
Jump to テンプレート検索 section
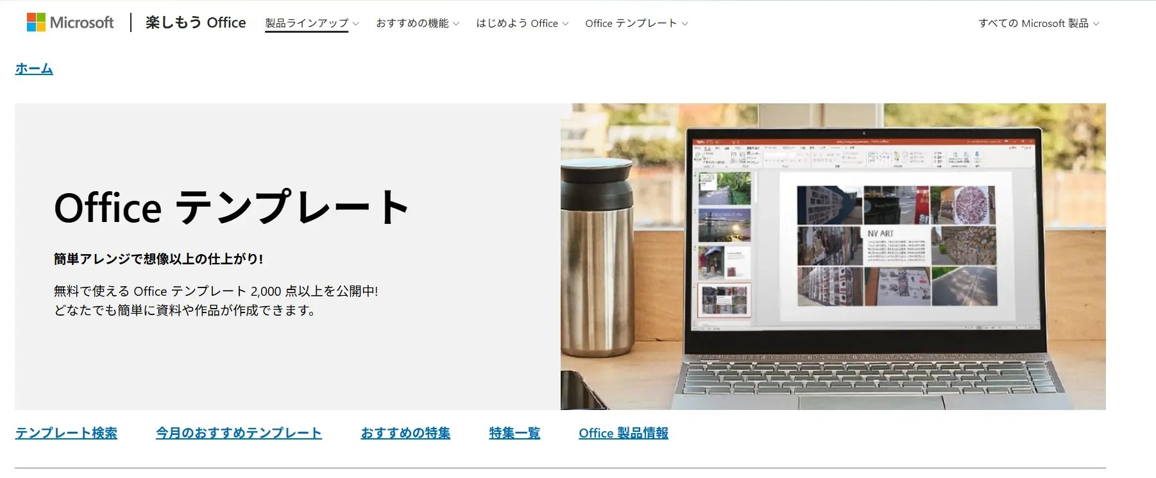coord(66,433)
